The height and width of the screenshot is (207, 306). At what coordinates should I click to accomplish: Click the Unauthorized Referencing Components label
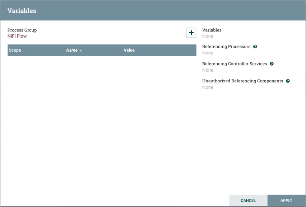(242, 81)
